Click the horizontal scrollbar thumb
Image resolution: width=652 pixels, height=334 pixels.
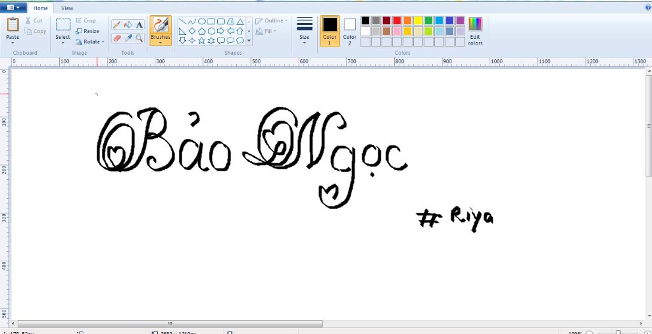[170, 324]
